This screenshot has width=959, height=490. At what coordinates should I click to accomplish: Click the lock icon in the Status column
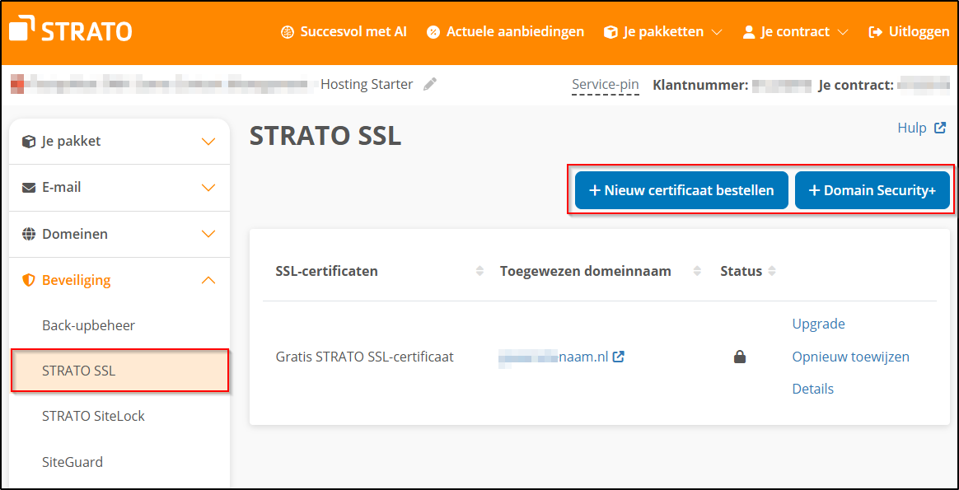pyautogui.click(x=739, y=356)
